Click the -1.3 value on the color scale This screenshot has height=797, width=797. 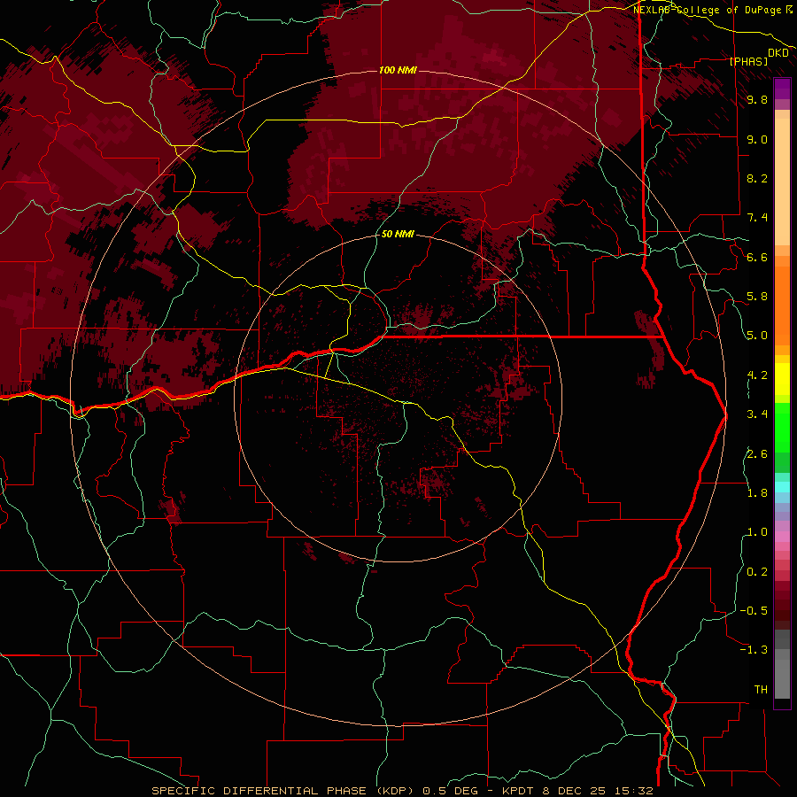click(754, 650)
